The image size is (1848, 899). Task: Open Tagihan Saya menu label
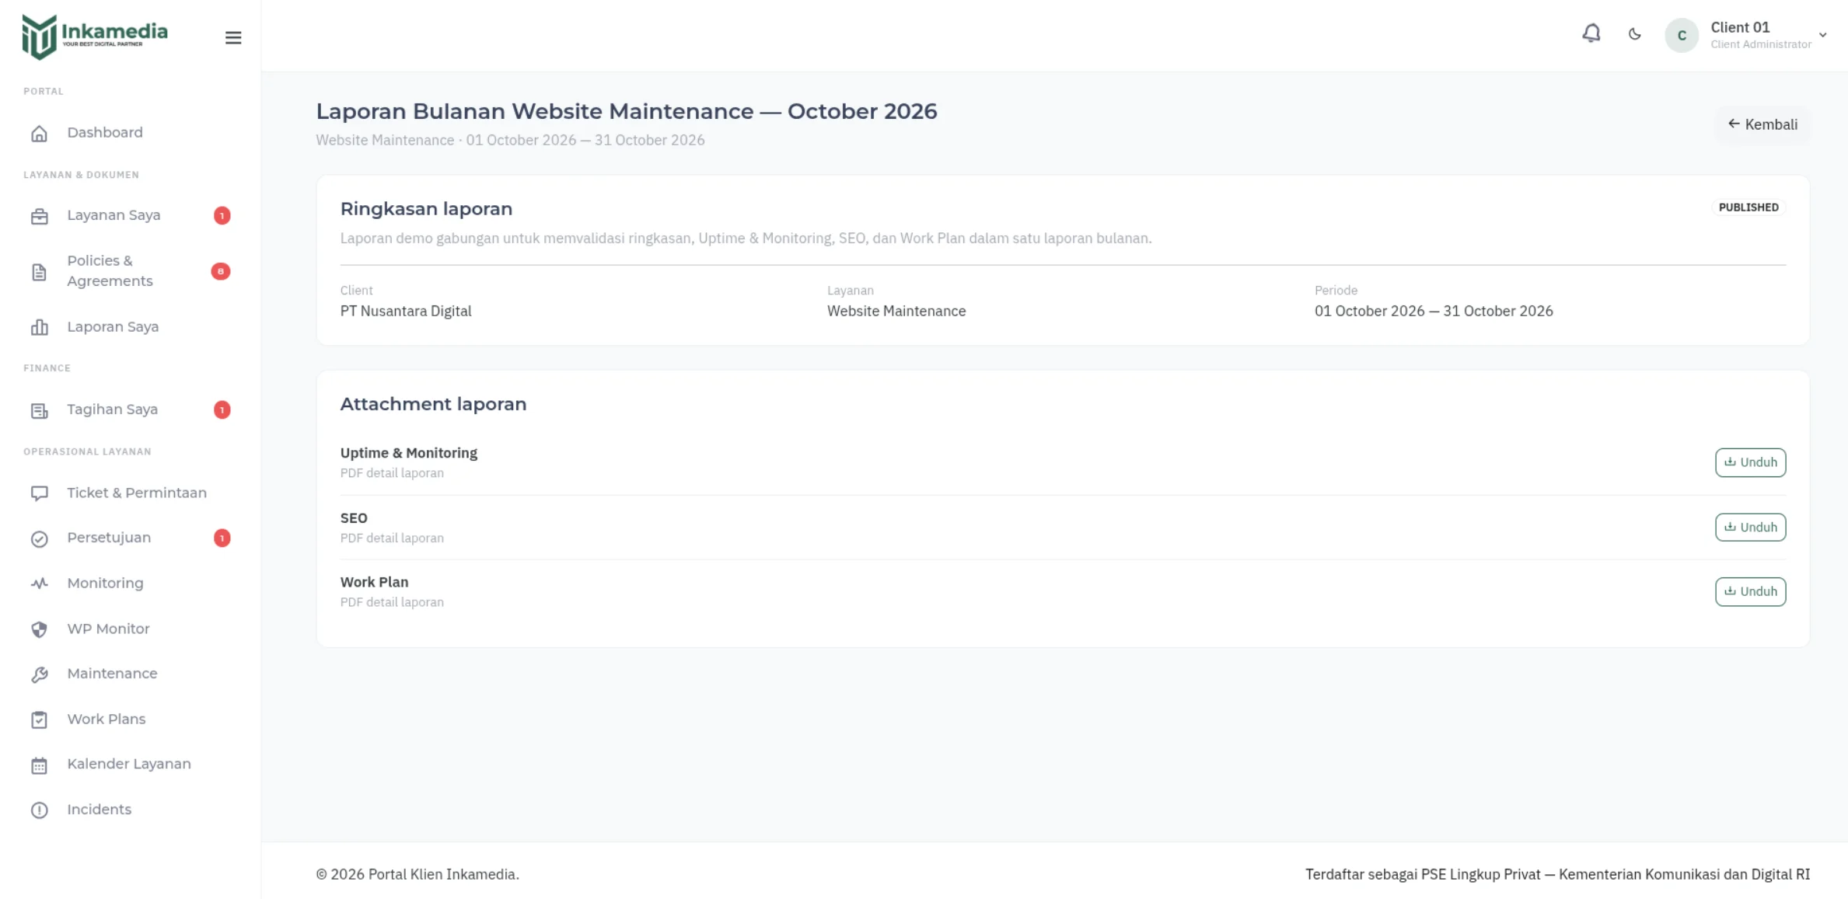coord(112,409)
